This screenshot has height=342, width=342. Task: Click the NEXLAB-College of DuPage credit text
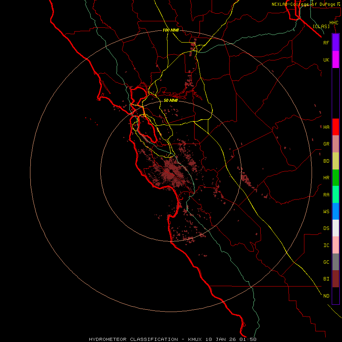pos(303,4)
